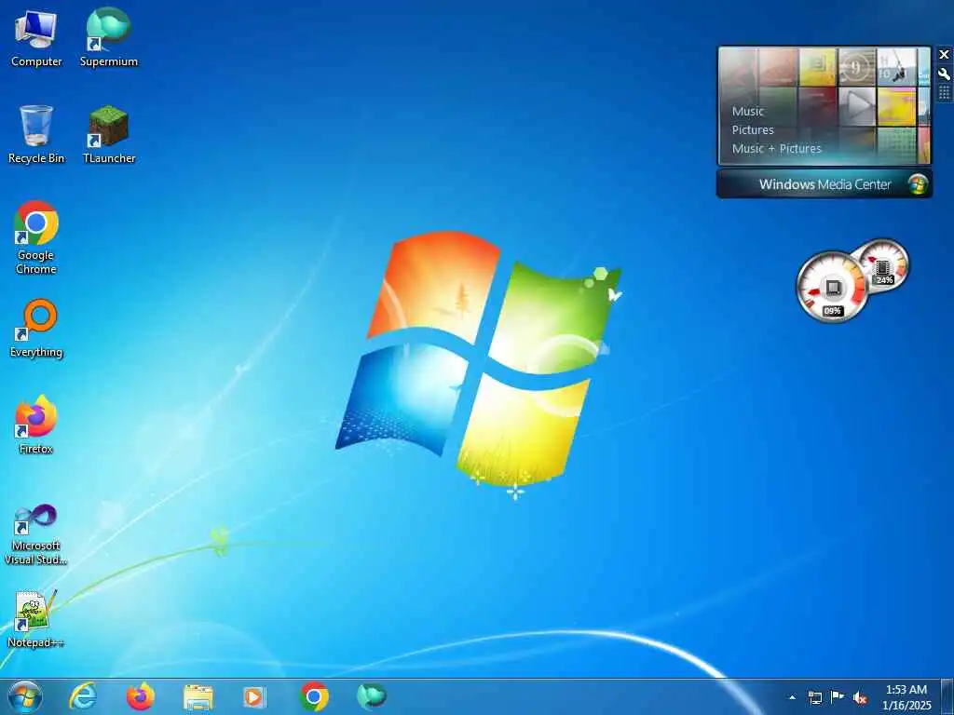
Task: Select the Microsoft Visual Studio shortcut
Action: [36, 535]
